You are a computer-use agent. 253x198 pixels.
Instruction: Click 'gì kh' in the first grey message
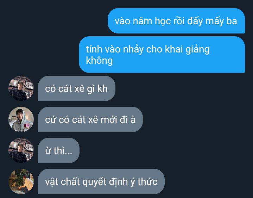[x=97, y=89]
